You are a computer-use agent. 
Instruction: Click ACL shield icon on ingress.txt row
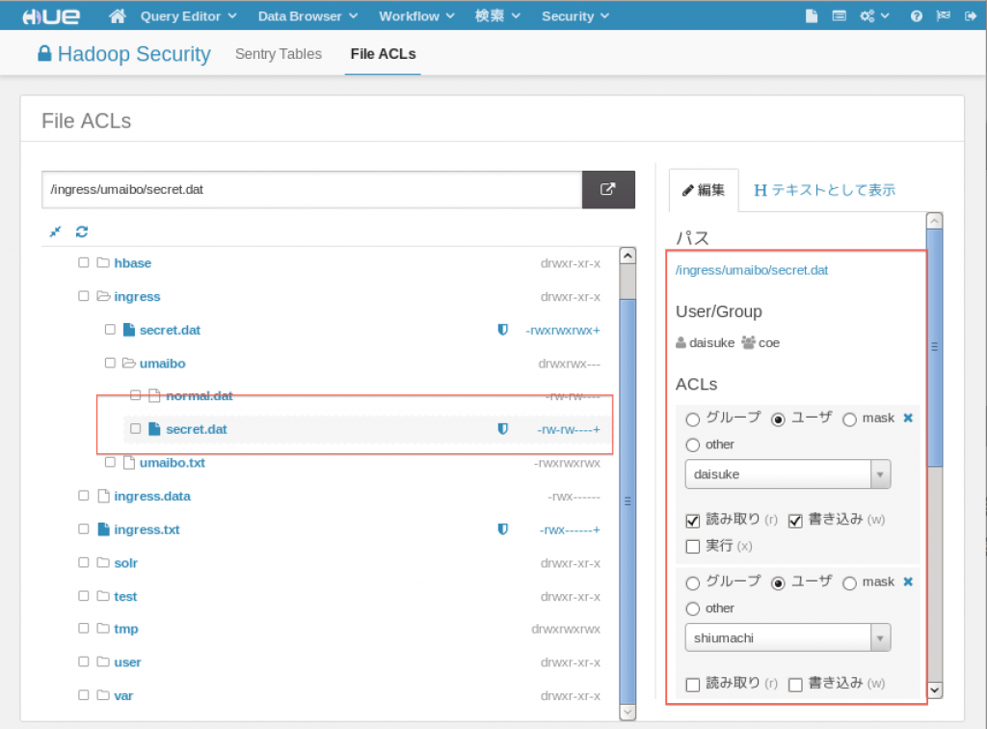tap(503, 529)
